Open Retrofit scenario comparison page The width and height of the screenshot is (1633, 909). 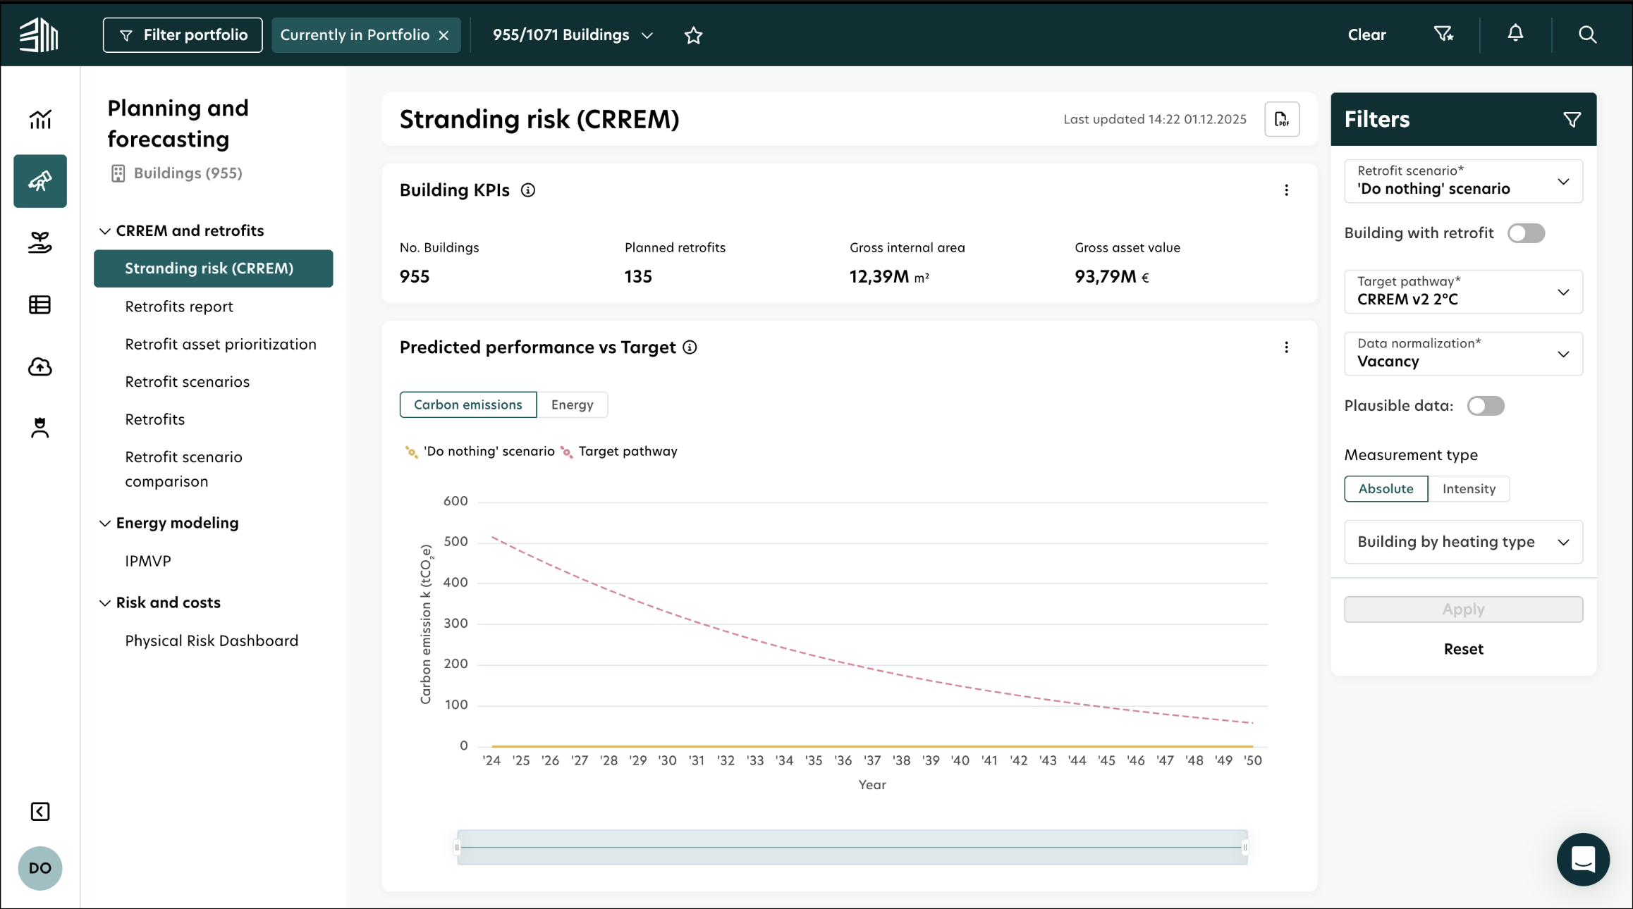(184, 469)
